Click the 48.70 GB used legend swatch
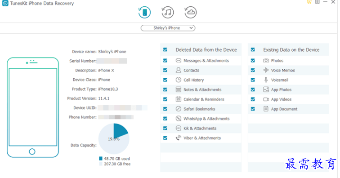 pyautogui.click(x=101, y=159)
